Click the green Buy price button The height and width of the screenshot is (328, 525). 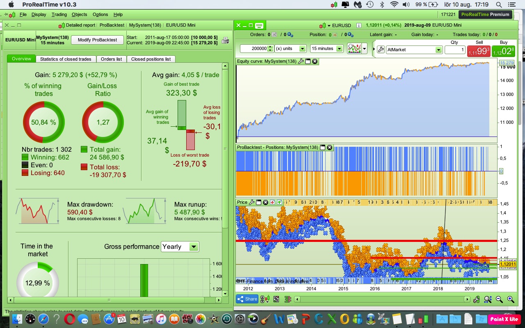[x=503, y=51]
